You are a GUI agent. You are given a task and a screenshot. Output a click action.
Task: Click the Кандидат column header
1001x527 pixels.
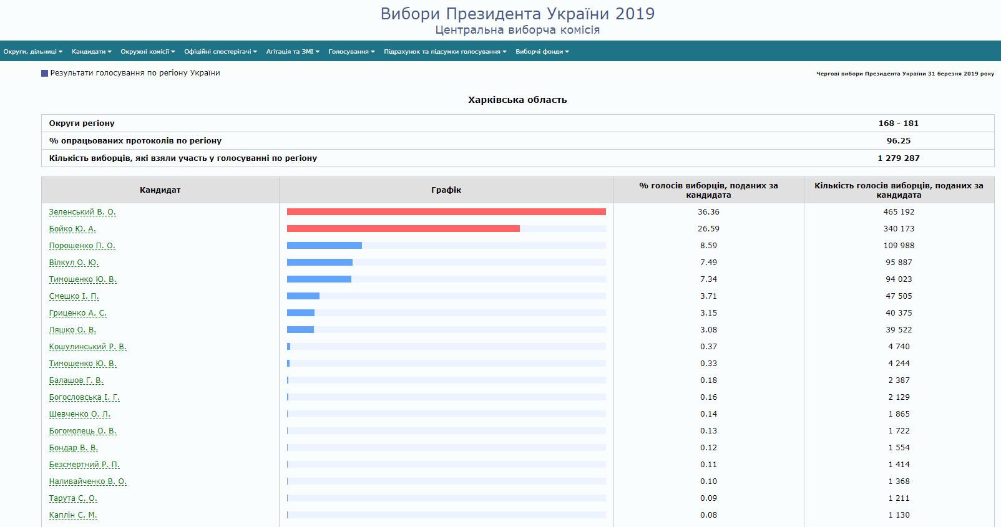click(x=160, y=190)
